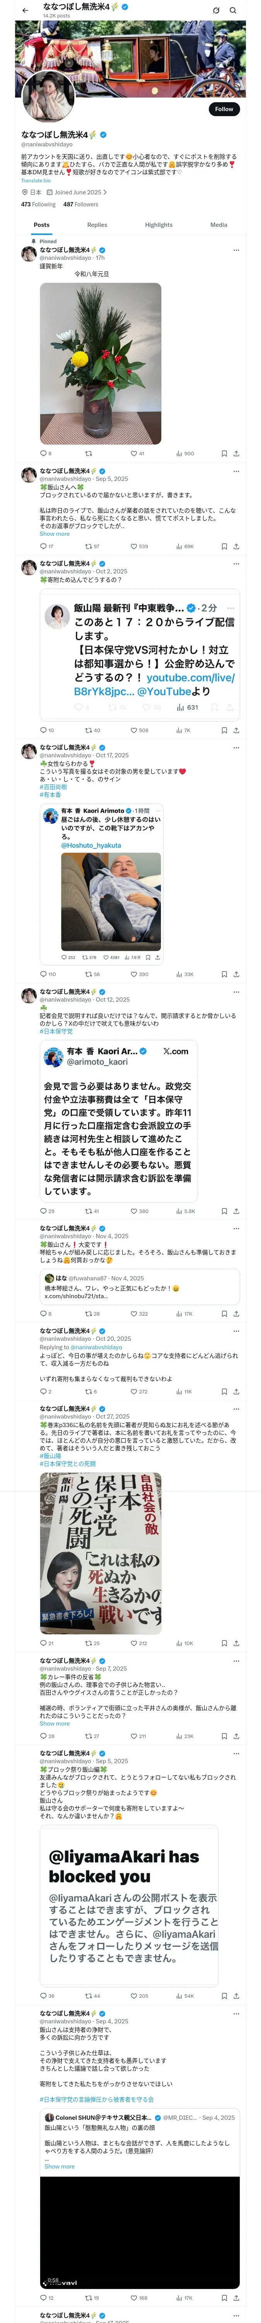Bookmark the pinned 謹賀新年 post
This screenshot has width=261, height=2323.
(224, 453)
